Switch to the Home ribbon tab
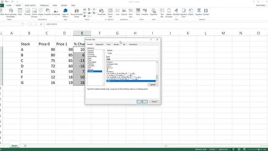This screenshot has width=268, height=151. click(9, 5)
